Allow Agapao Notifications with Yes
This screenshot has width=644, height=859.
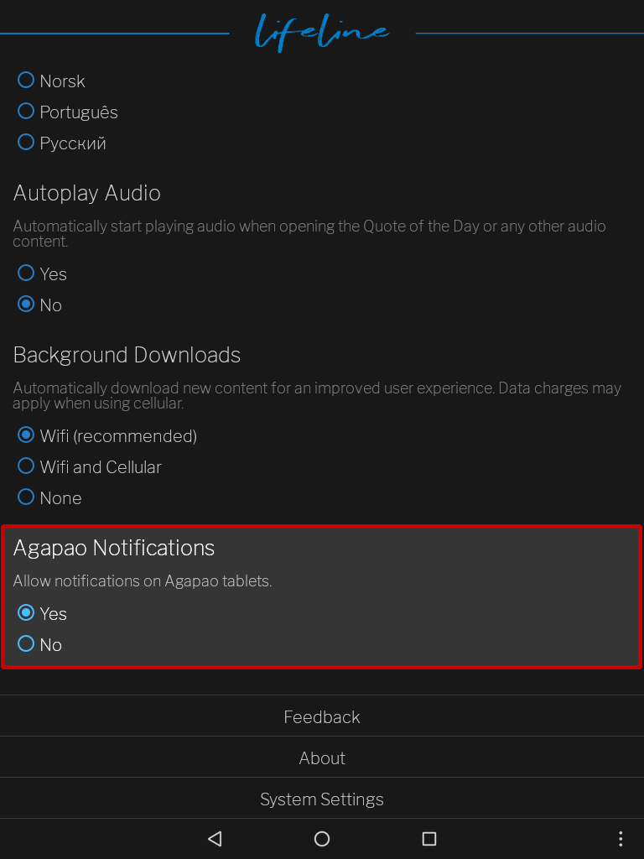42,613
